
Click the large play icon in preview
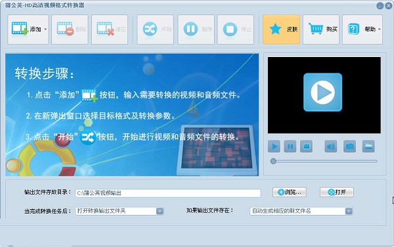coord(322,92)
